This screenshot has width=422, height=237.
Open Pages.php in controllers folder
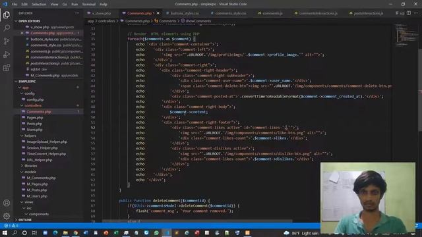click(35, 118)
